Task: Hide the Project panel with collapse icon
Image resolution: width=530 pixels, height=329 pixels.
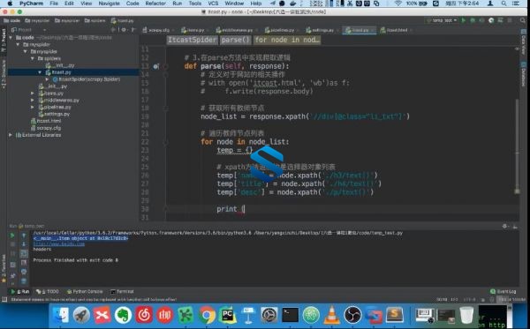Action: pos(133,30)
